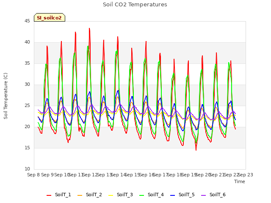Select the SoilT_3 legend label
The image size is (271, 203).
pyautogui.click(x=125, y=195)
